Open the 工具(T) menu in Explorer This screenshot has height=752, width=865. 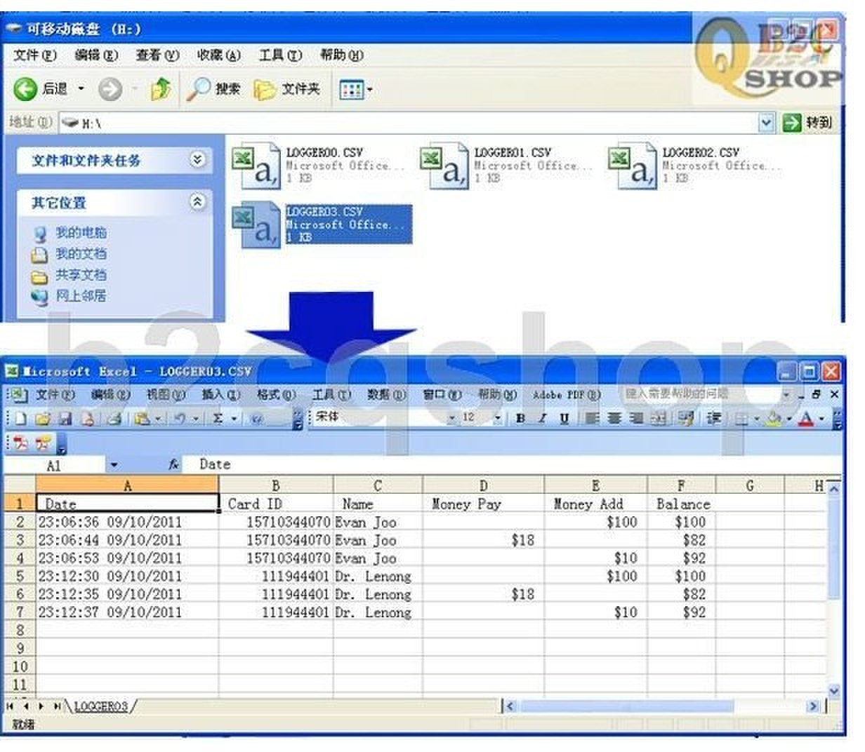(x=280, y=55)
